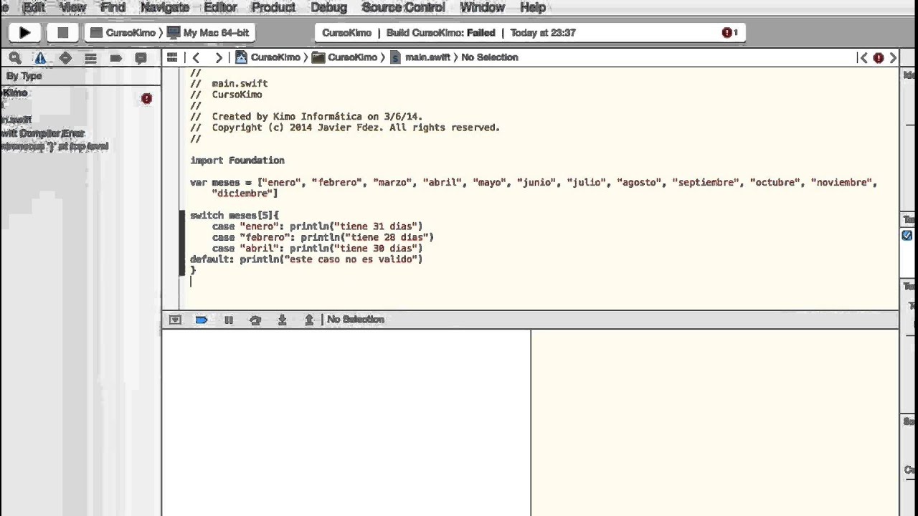Toggle the checkbox in the right inspector
This screenshot has height=516, width=918.
[907, 235]
